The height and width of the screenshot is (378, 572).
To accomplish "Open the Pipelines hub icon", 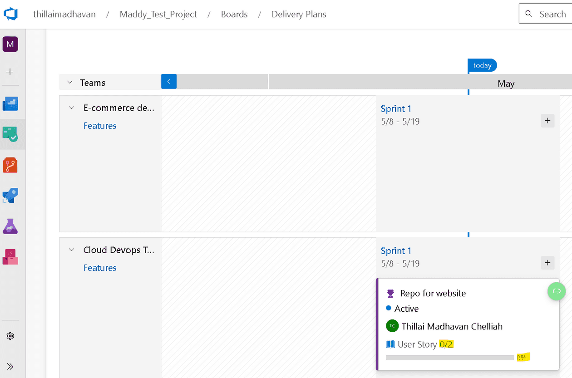I will (x=10, y=196).
